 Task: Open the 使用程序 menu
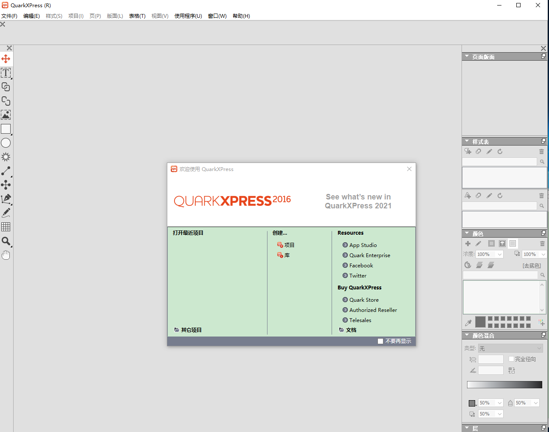pyautogui.click(x=188, y=16)
